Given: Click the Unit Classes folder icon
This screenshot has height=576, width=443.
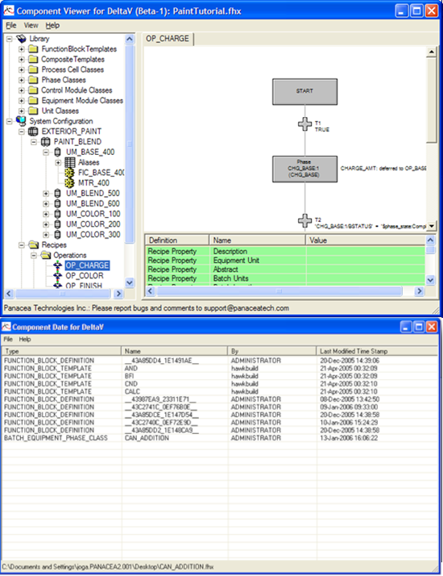Looking at the screenshot, I should click(33, 111).
